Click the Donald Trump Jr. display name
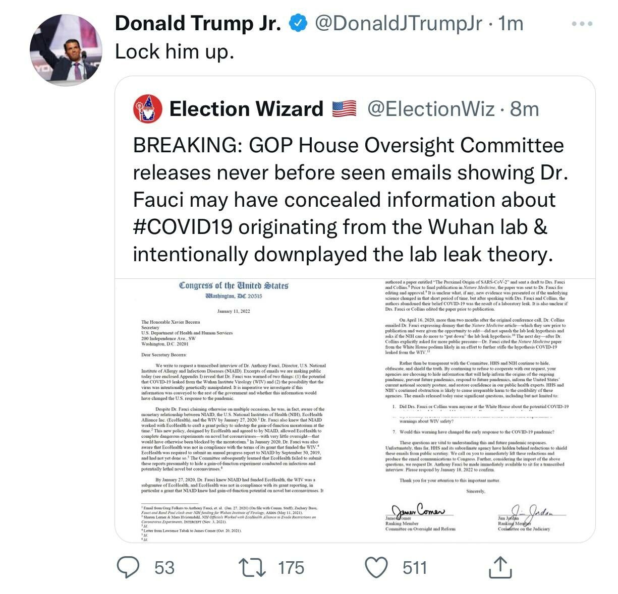This screenshot has height=594, width=618. 198,23
